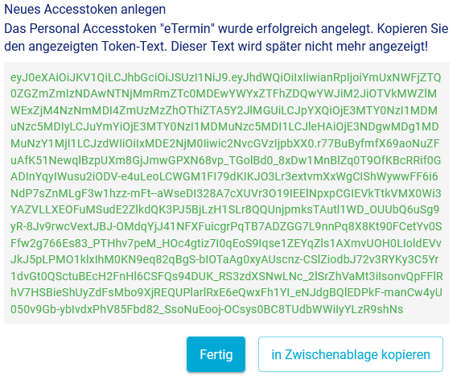Click the Fertig button
This screenshot has height=376, width=465.
(x=216, y=354)
